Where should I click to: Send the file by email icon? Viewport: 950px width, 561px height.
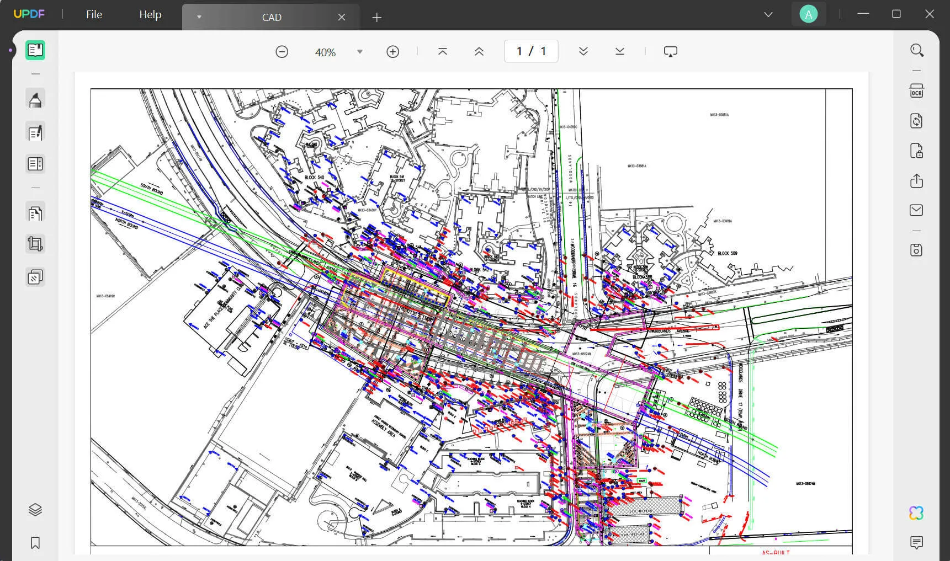[916, 210]
